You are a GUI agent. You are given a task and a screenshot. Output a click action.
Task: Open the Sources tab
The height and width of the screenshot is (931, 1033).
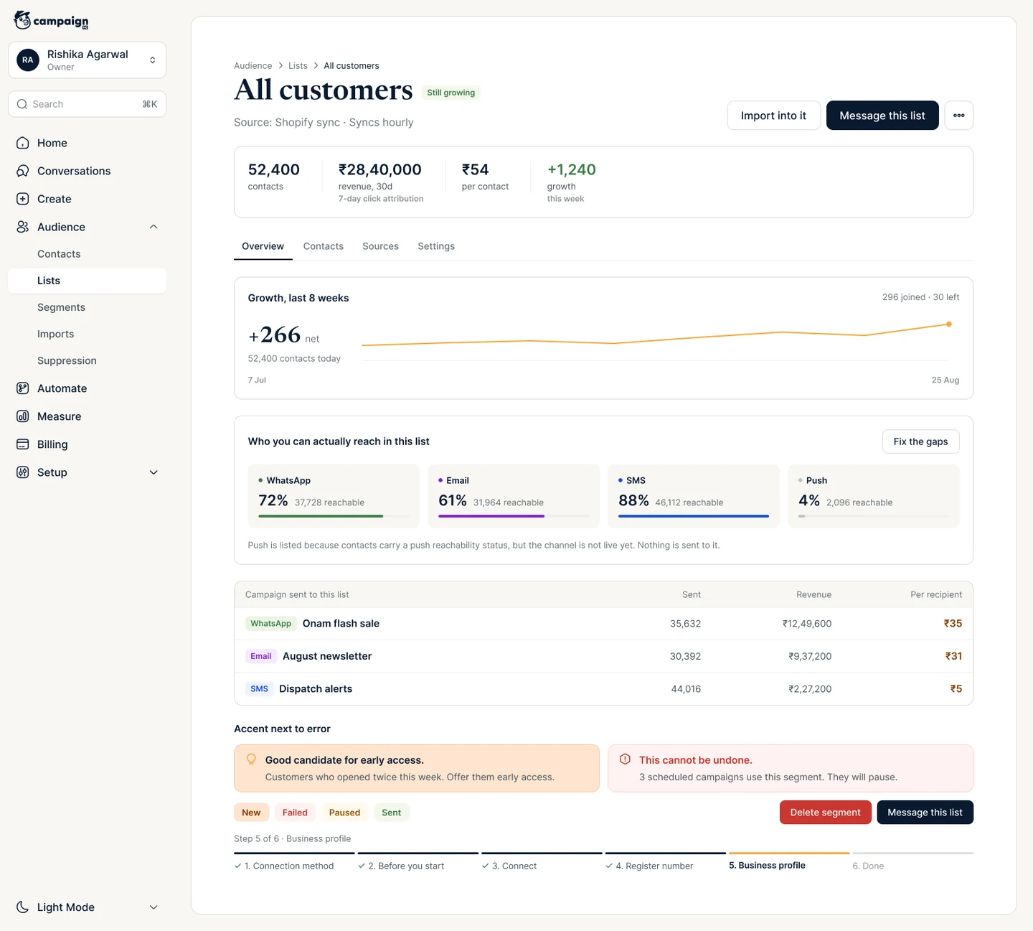tap(381, 246)
